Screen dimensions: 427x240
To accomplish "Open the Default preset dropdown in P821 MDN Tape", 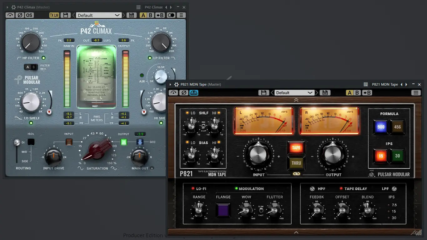I will click(x=294, y=92).
